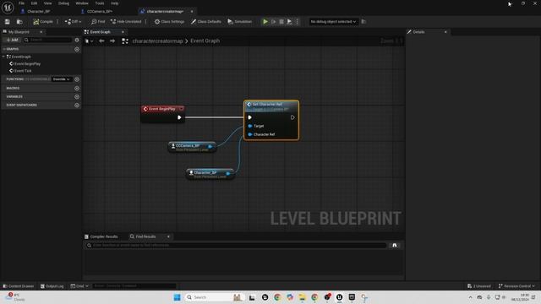
Task: Save the current blueprint asset
Action: (x=8, y=22)
